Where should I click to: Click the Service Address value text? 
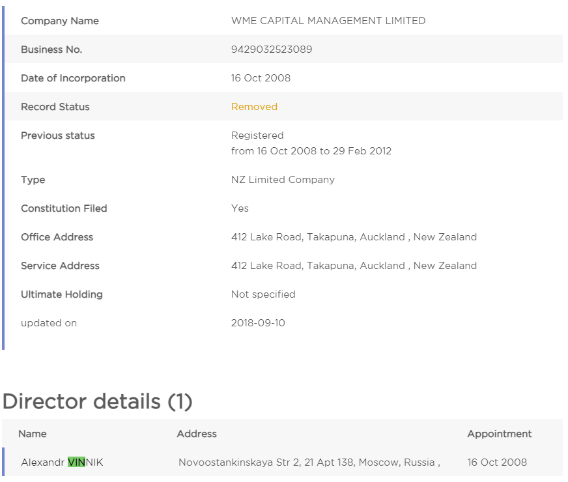(x=354, y=266)
